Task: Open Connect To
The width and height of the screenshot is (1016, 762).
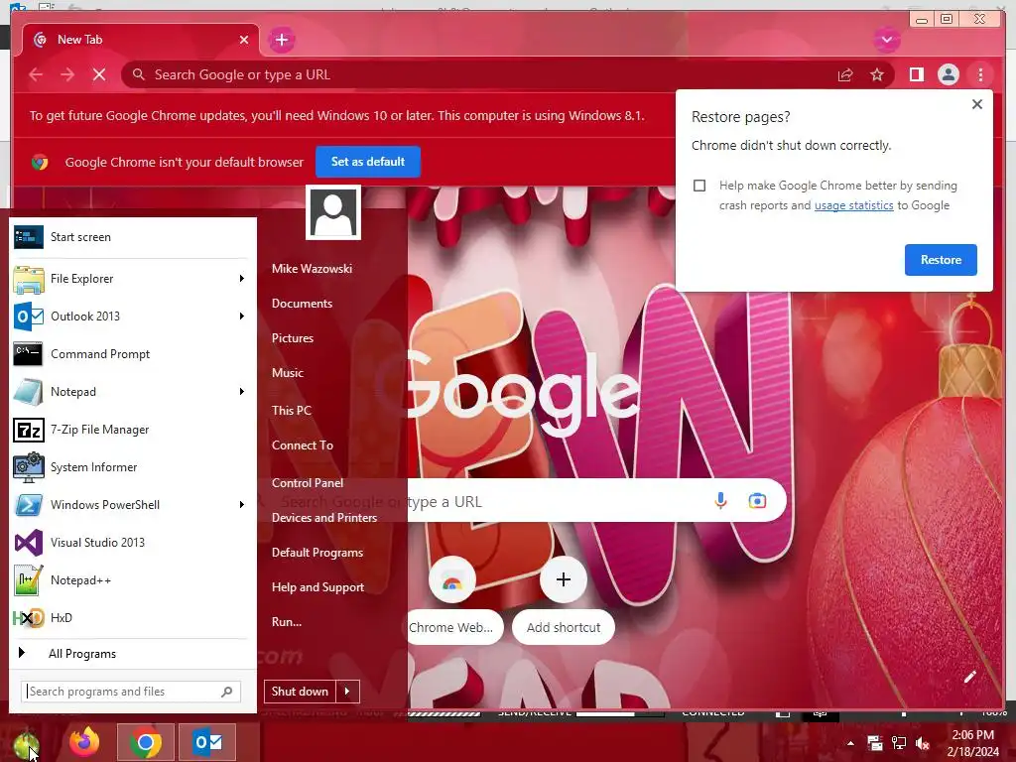Action: pos(302,445)
